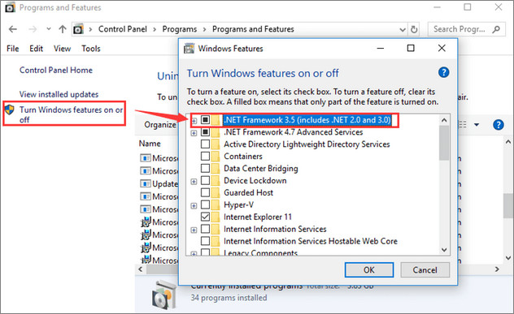This screenshot has width=514, height=314.
Task: Open the View menu
Action: click(63, 49)
